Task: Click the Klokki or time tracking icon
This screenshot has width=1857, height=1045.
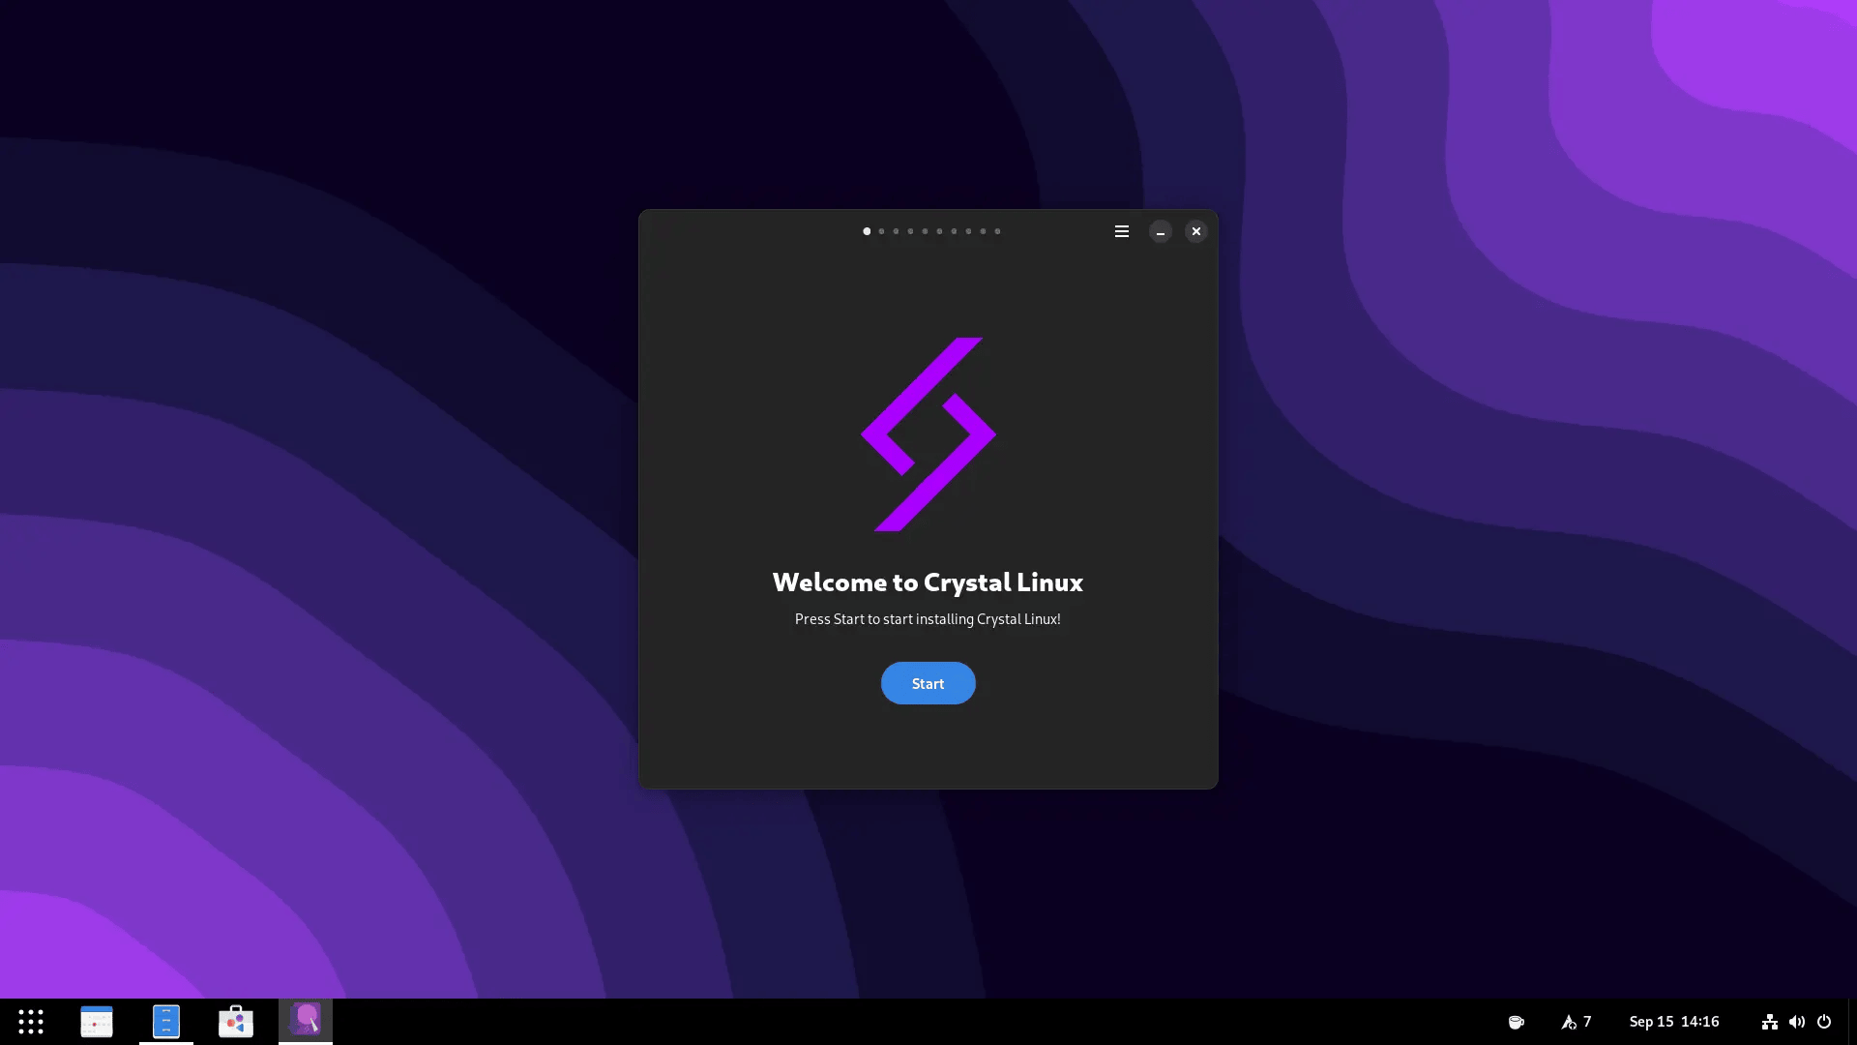Action: tap(1516, 1021)
